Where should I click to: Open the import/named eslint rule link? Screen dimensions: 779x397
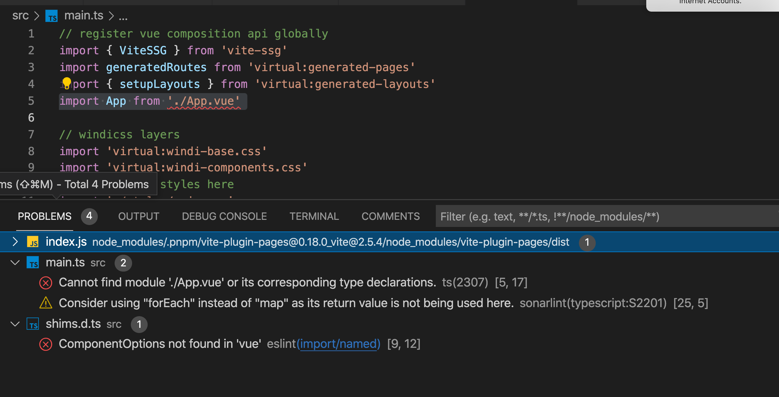point(338,344)
